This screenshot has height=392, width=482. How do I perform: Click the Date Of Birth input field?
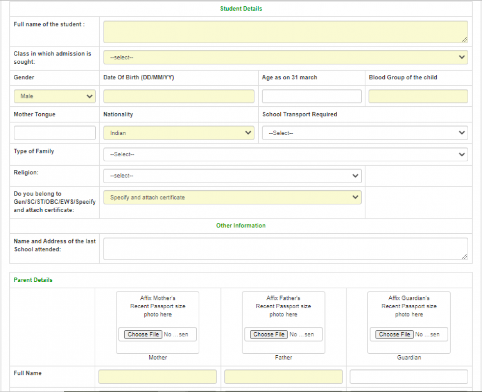(x=179, y=97)
